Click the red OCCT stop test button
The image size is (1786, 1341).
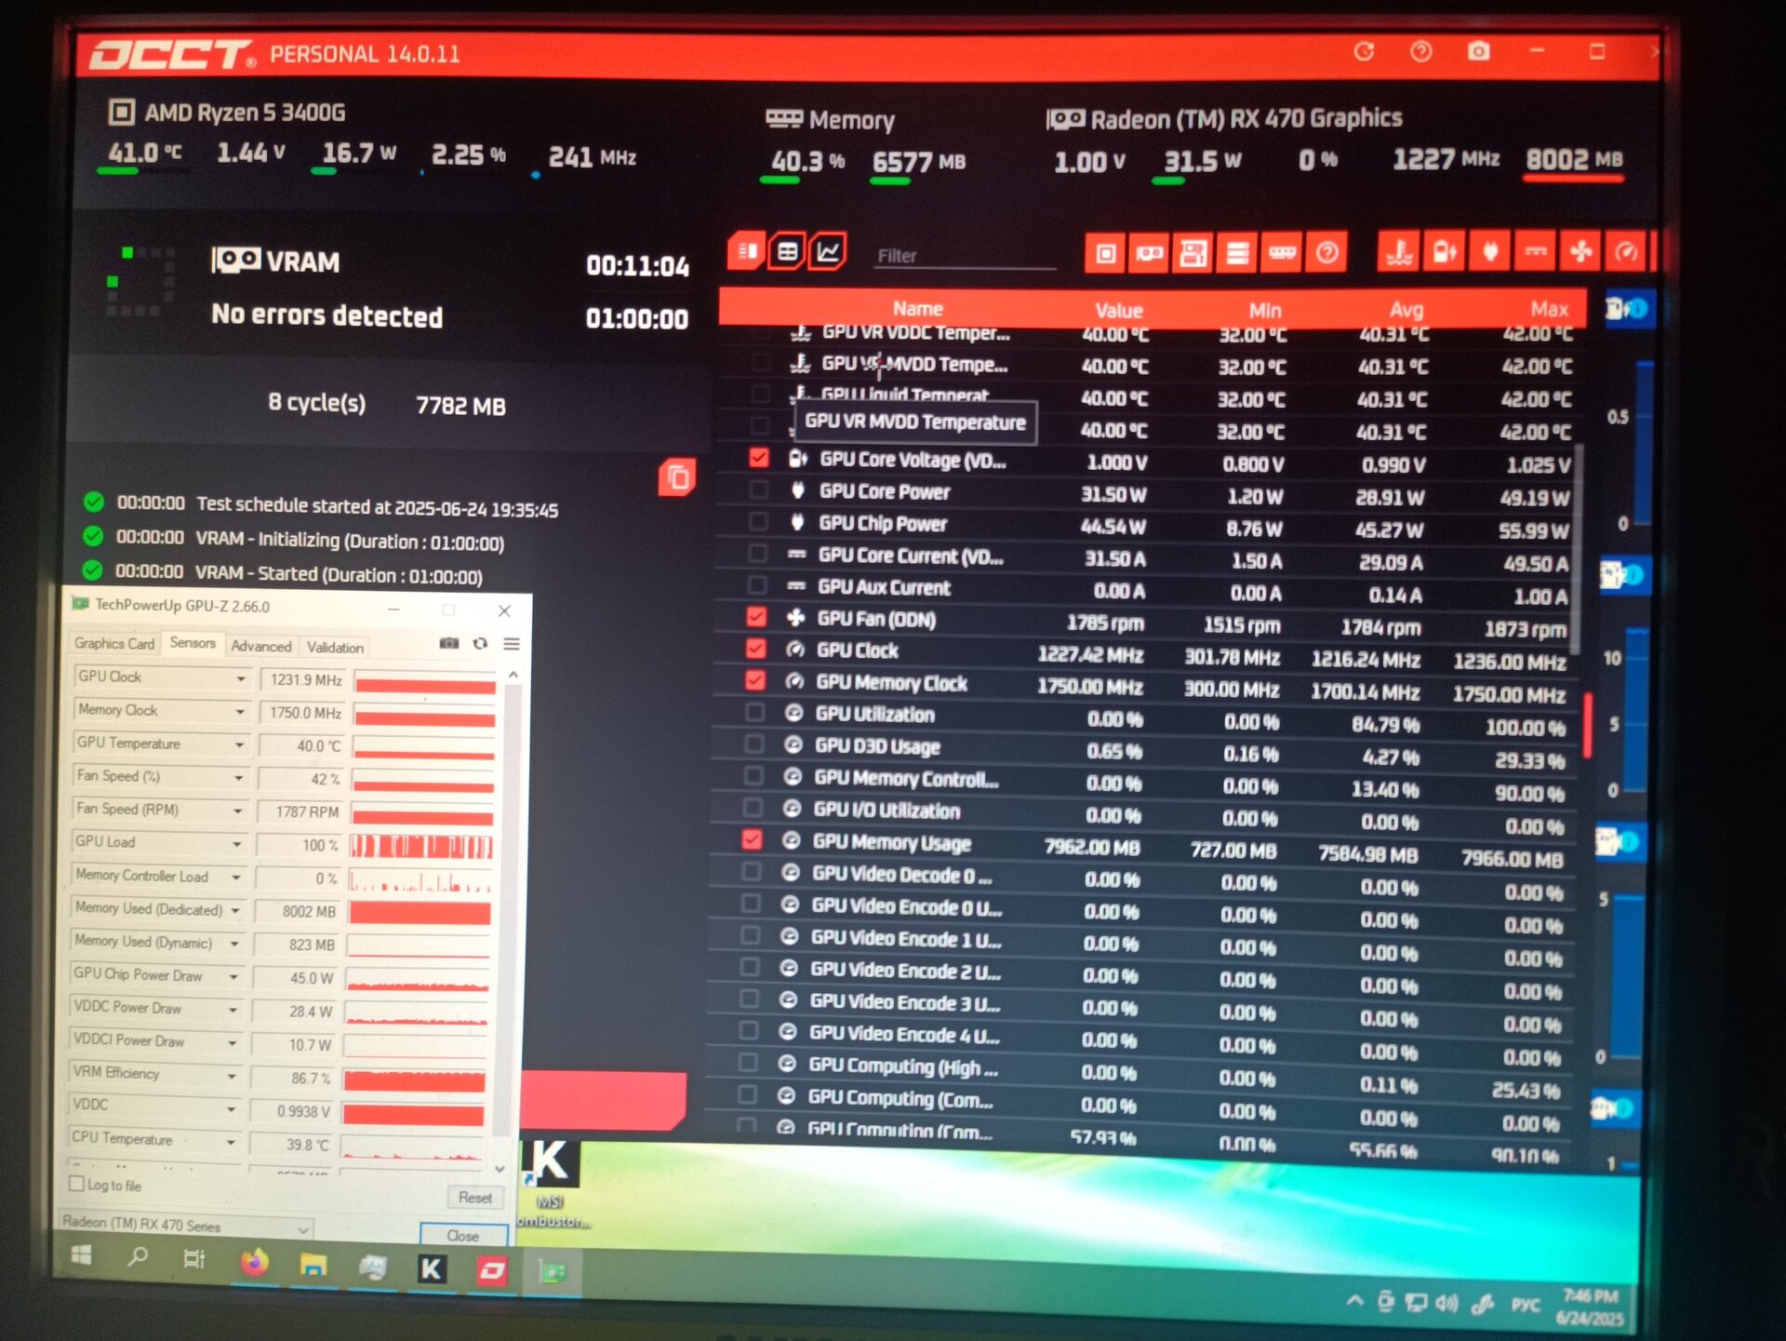pos(603,1100)
